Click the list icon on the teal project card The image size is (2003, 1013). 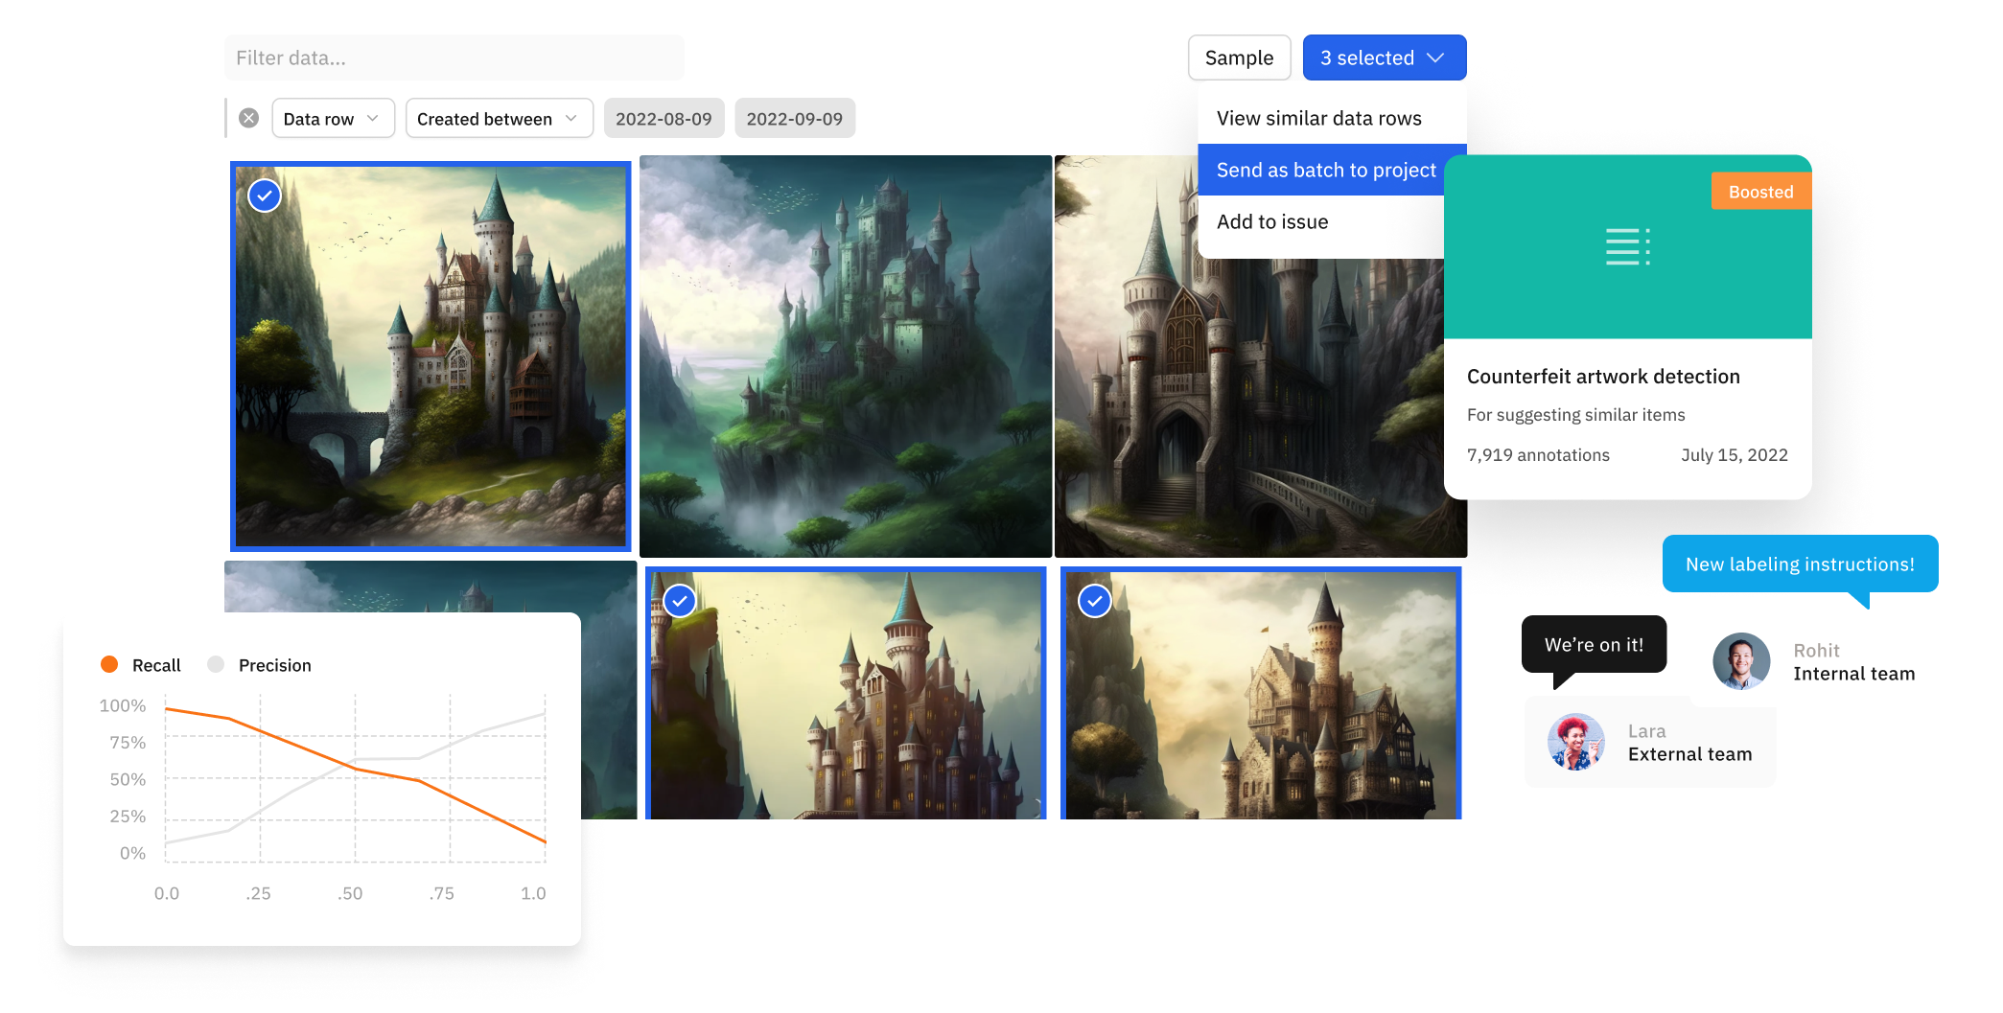(1628, 246)
